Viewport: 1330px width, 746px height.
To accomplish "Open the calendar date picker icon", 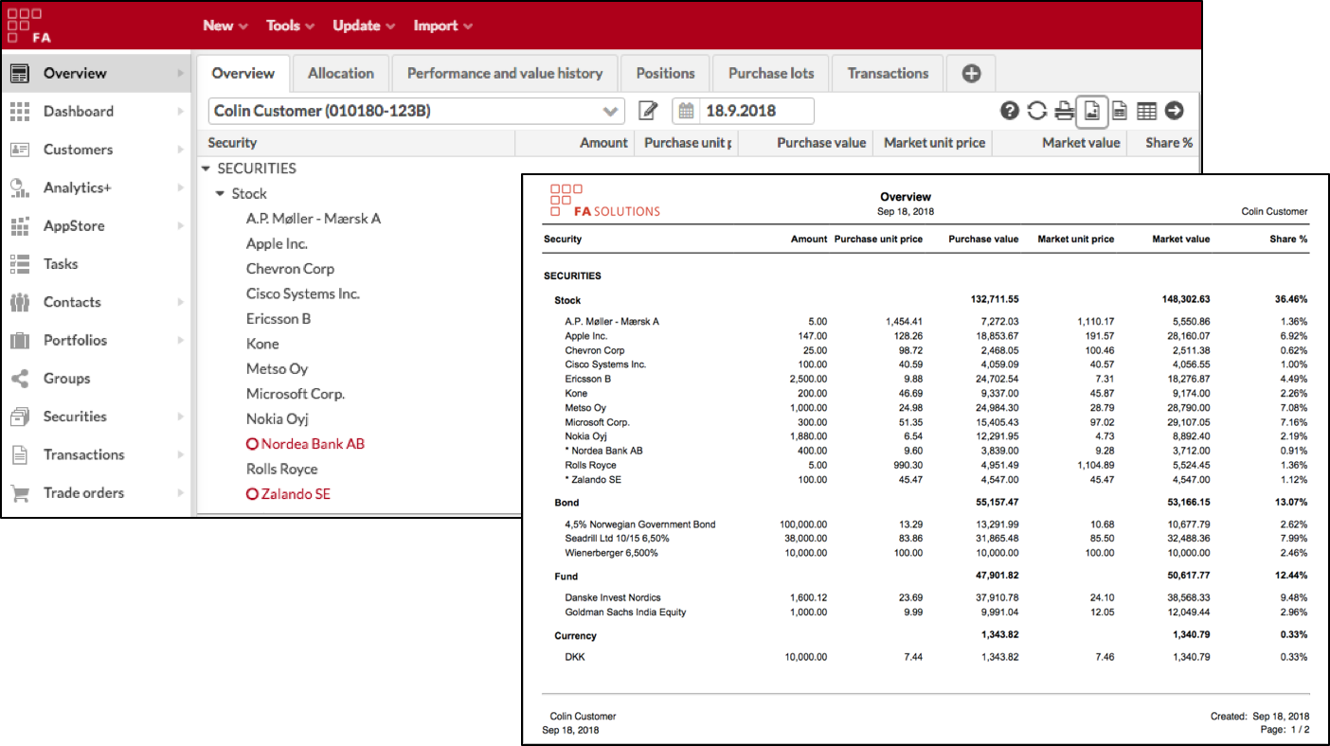I will [x=686, y=111].
